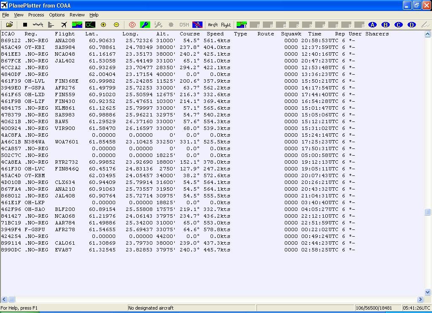The height and width of the screenshot is (313, 432).
Task: Click the yellow zoom in icon
Action: click(103, 25)
